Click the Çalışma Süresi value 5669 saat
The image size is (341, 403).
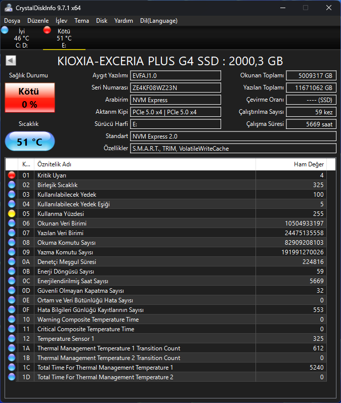[311, 124]
